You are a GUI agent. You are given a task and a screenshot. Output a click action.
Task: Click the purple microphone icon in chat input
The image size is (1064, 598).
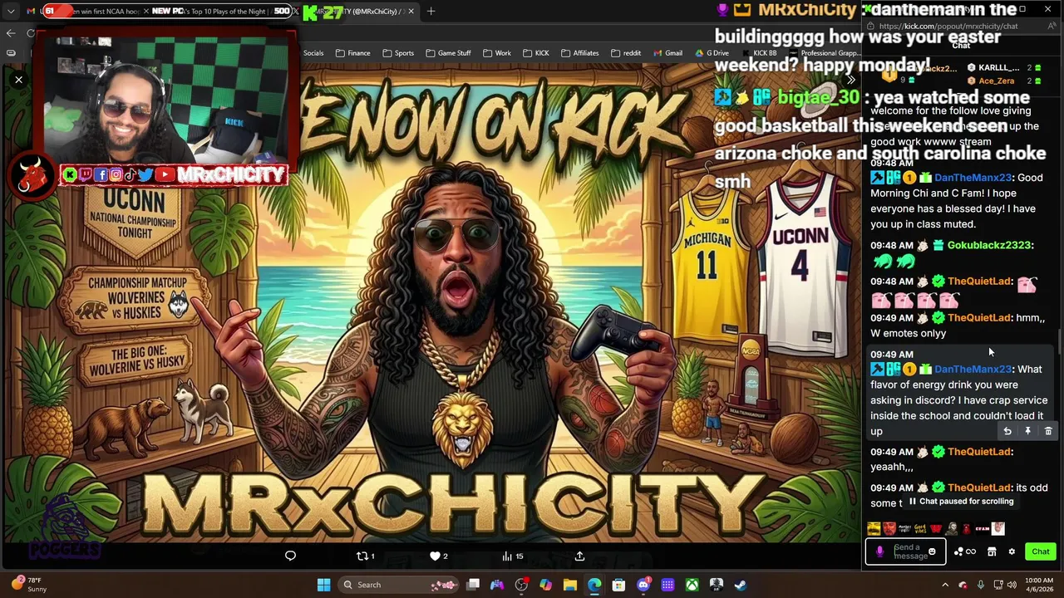[879, 551]
